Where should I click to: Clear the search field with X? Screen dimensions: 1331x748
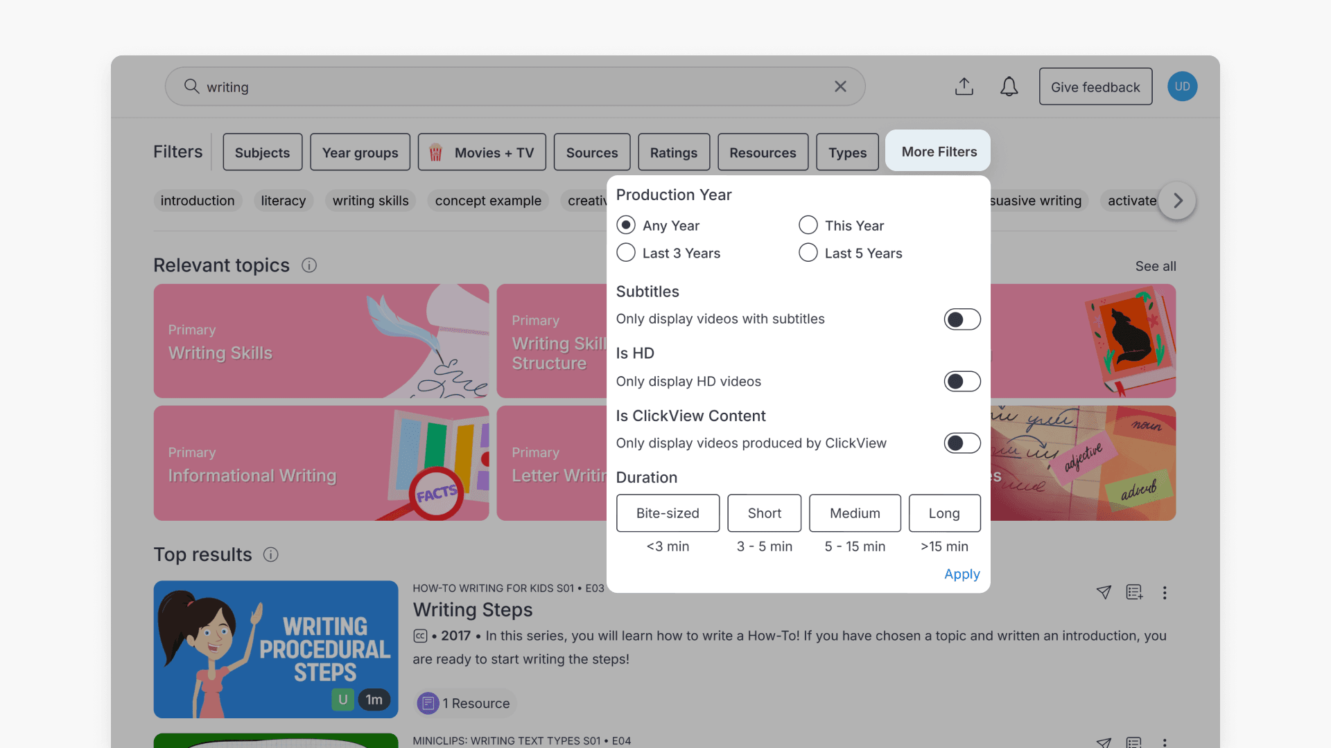click(x=840, y=87)
